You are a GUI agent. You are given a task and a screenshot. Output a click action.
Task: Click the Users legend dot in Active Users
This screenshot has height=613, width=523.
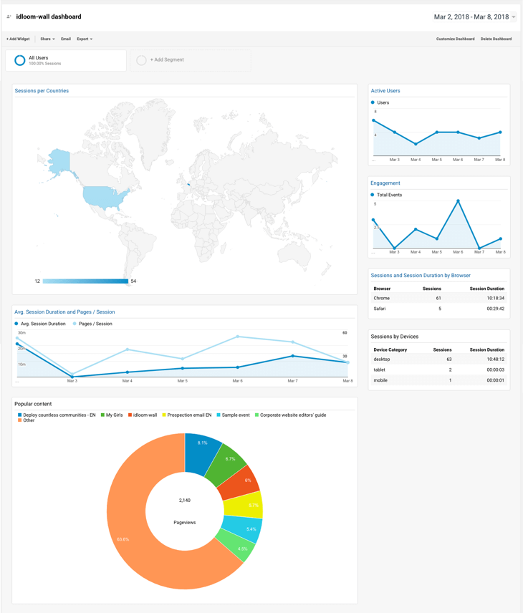tap(373, 102)
